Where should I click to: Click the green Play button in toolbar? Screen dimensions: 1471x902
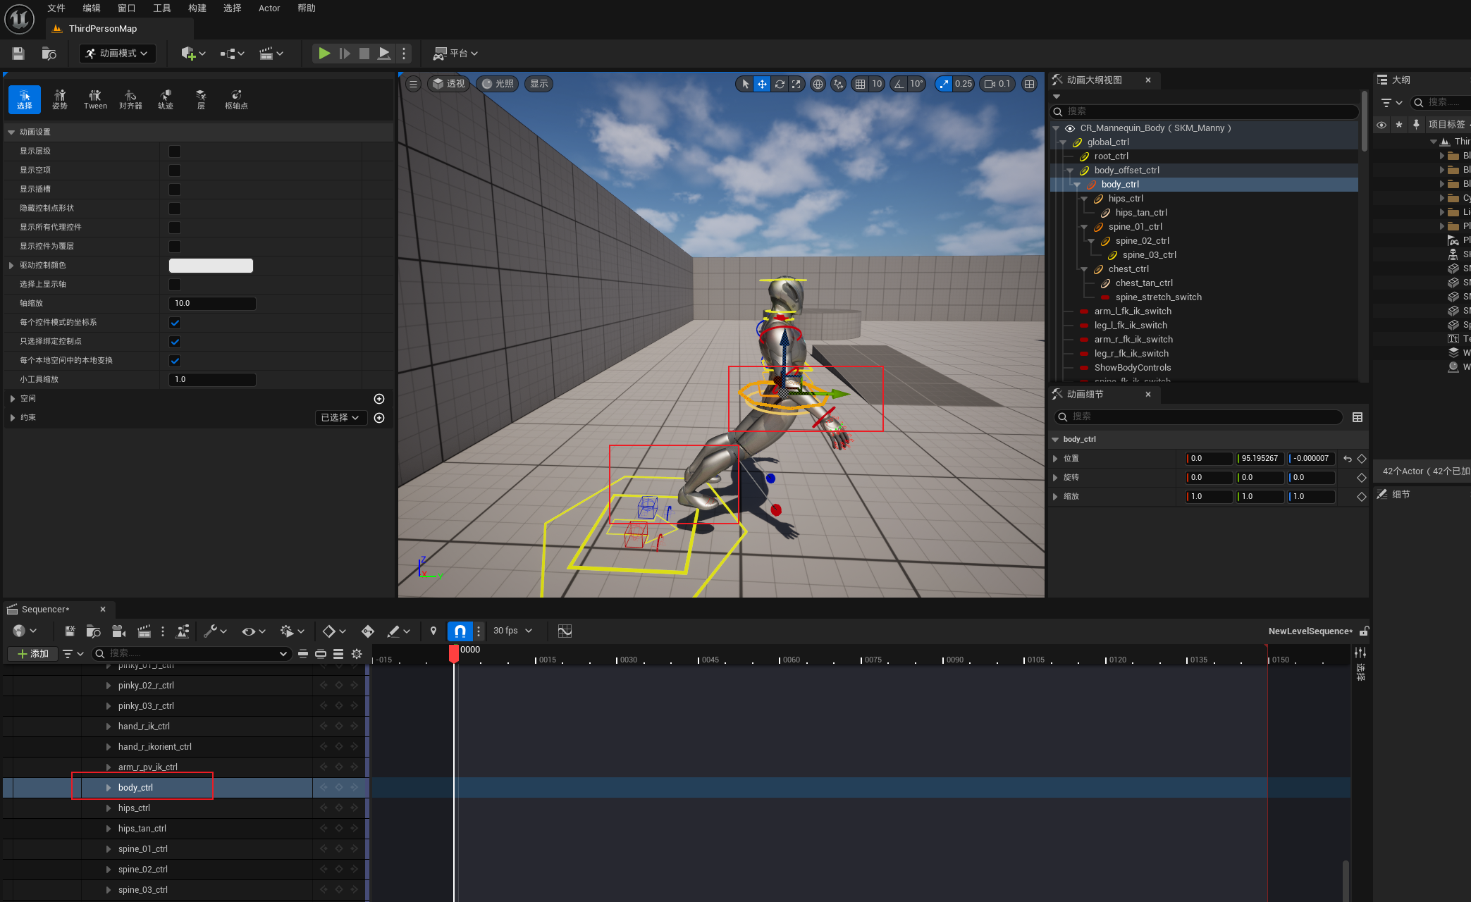[x=324, y=54]
